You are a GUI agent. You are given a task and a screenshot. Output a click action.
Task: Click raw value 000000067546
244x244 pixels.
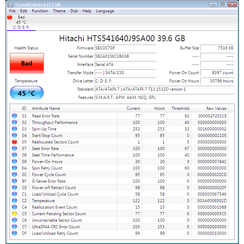pyautogui.click(x=212, y=194)
